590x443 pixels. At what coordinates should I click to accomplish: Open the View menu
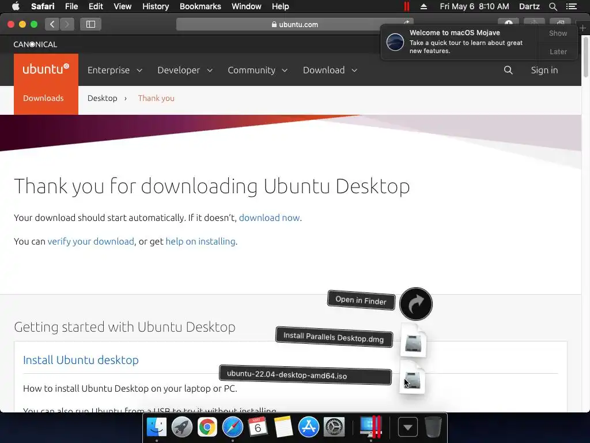pos(122,6)
